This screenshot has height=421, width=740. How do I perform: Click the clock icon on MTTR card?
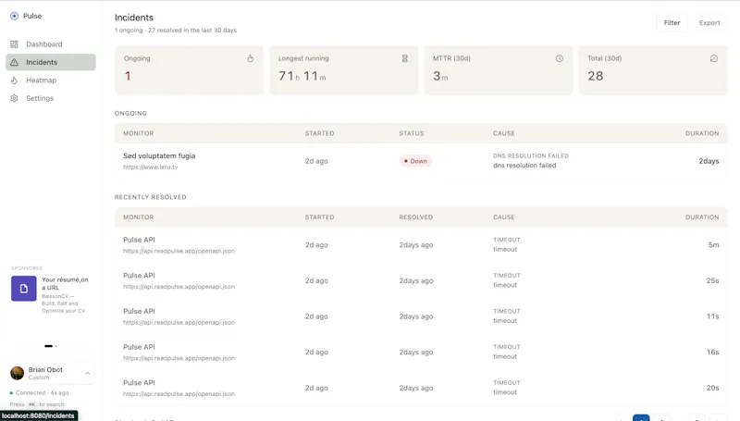(x=560, y=58)
